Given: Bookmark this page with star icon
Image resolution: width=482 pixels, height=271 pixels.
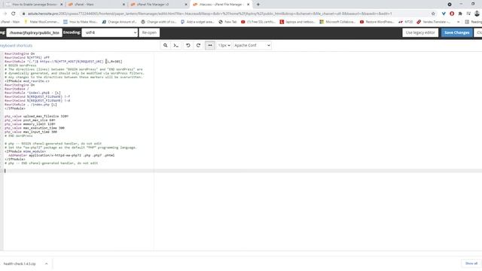Looking at the screenshot, I should pyautogui.click(x=433, y=14).
